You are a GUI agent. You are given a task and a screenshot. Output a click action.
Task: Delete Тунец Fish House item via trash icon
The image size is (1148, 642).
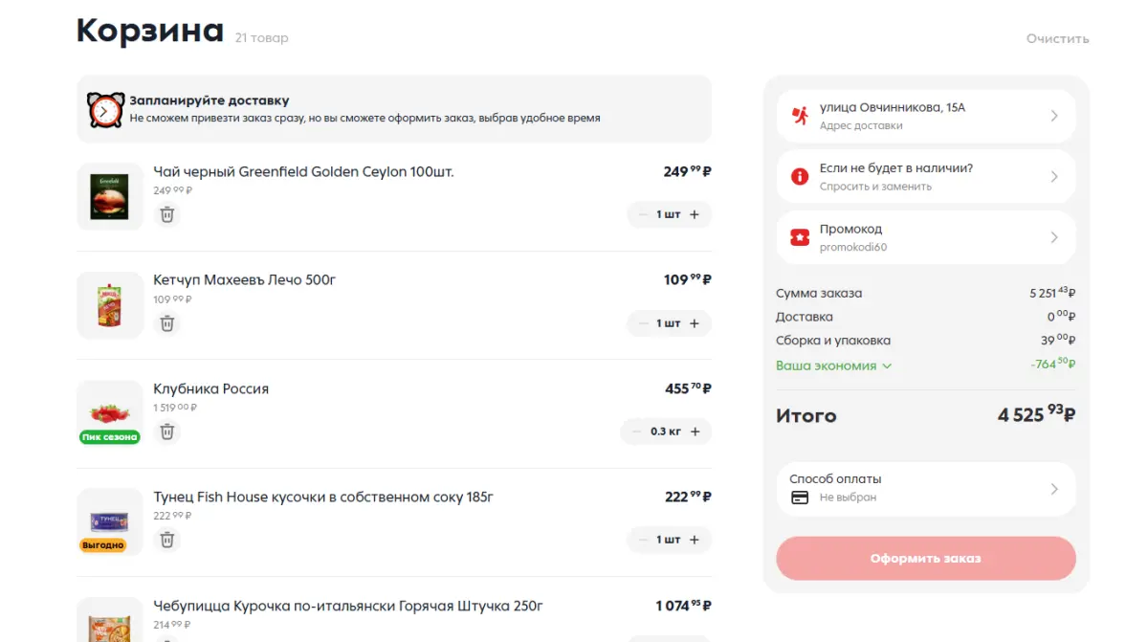166,540
